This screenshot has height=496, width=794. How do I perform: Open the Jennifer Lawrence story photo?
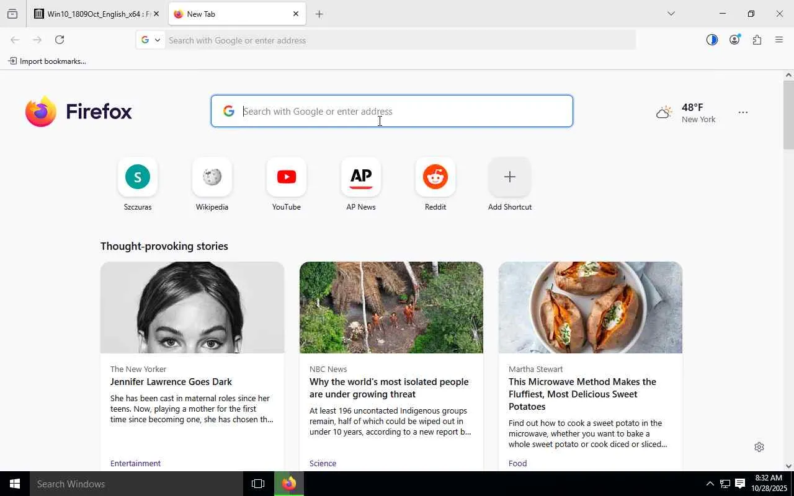pyautogui.click(x=192, y=308)
